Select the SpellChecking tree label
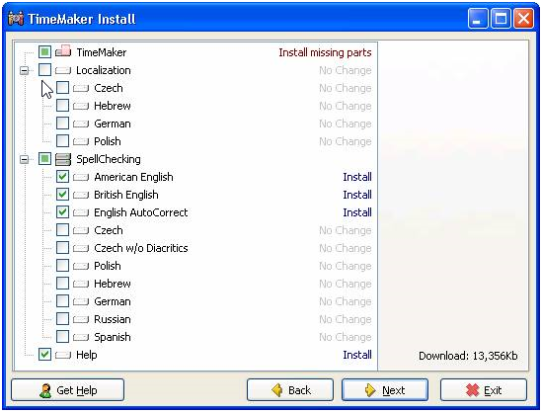Viewport: 542px width, 414px height. [109, 159]
